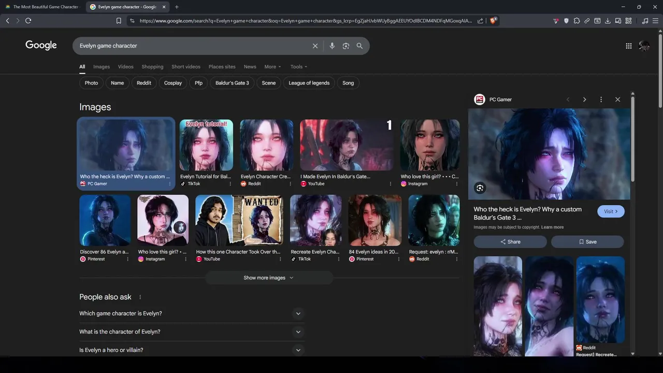Viewport: 663px width, 373px height.
Task: Apply the League of legends filter chip
Action: click(309, 83)
